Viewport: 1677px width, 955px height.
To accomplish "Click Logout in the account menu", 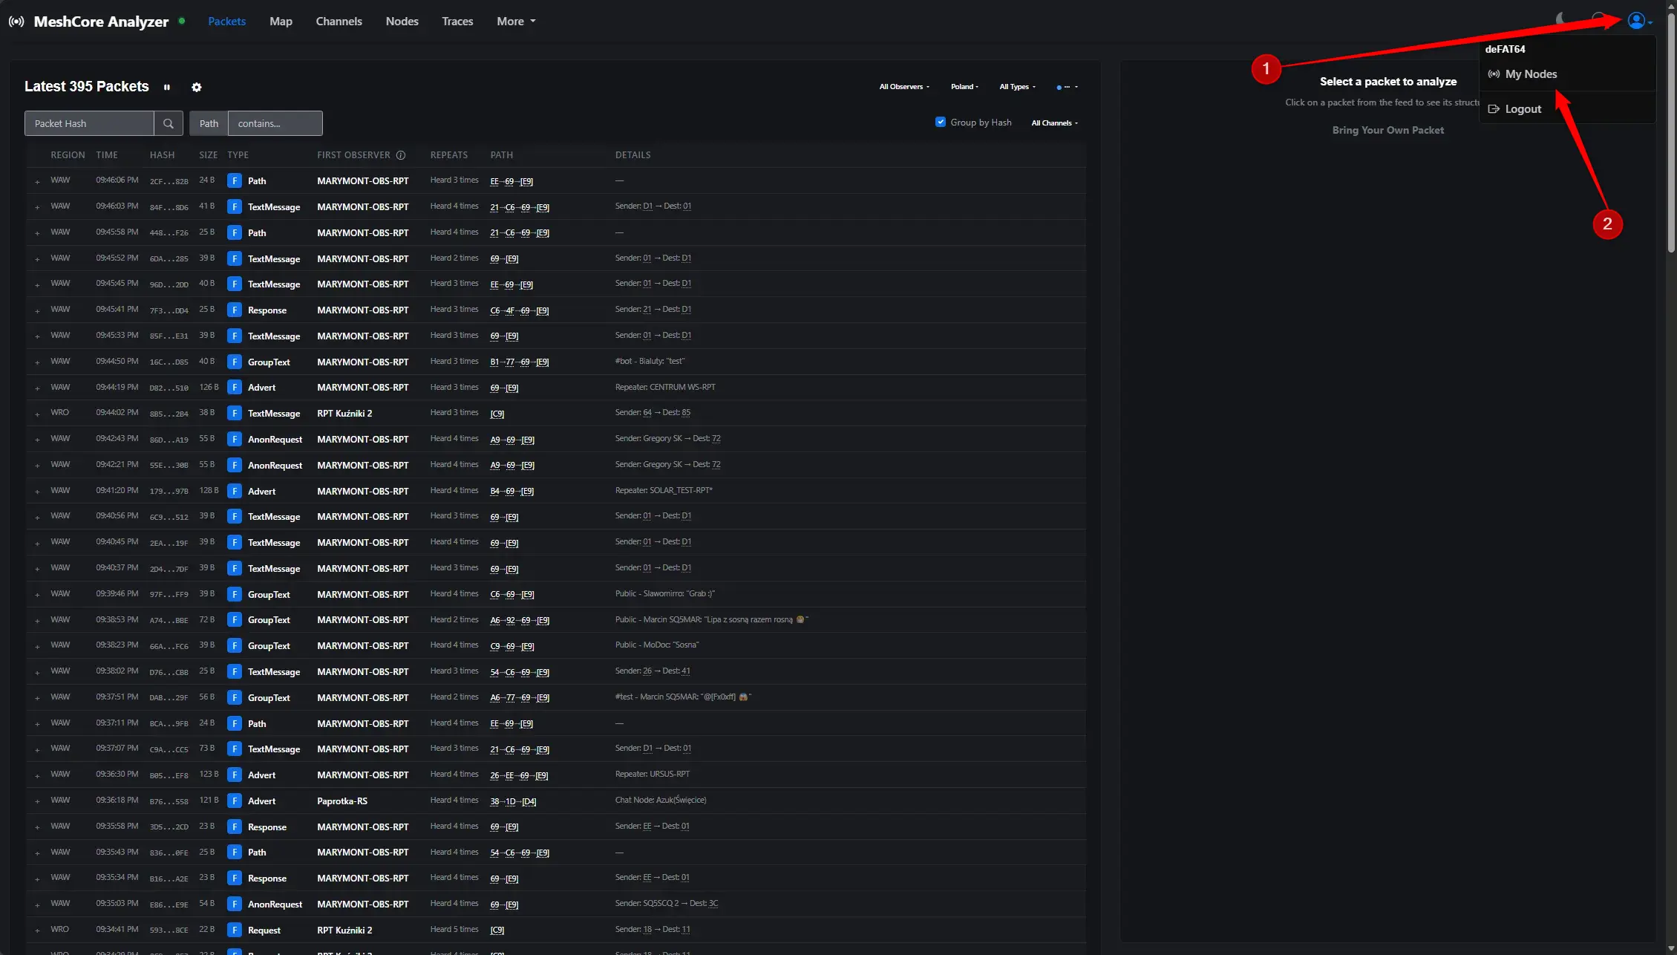I will [1523, 109].
